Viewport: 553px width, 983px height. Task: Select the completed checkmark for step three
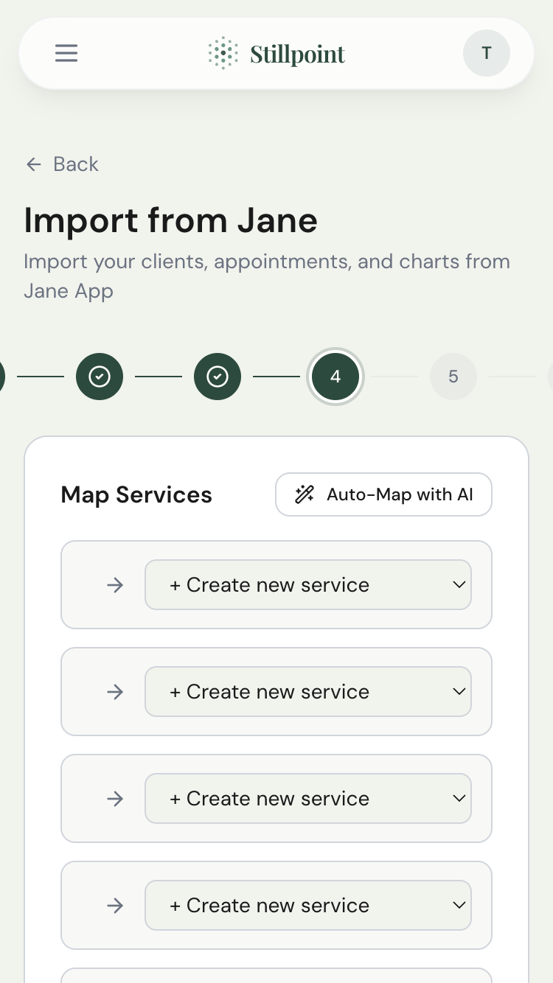click(x=218, y=377)
